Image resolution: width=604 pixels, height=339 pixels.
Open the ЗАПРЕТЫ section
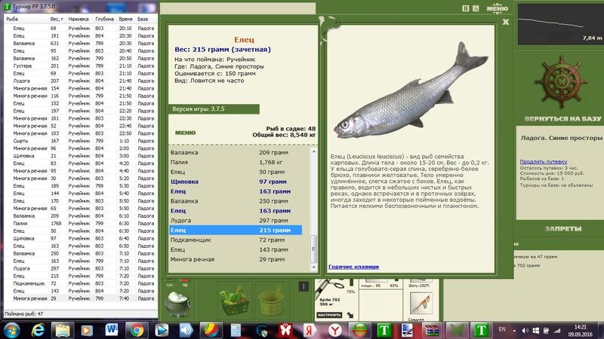562,229
